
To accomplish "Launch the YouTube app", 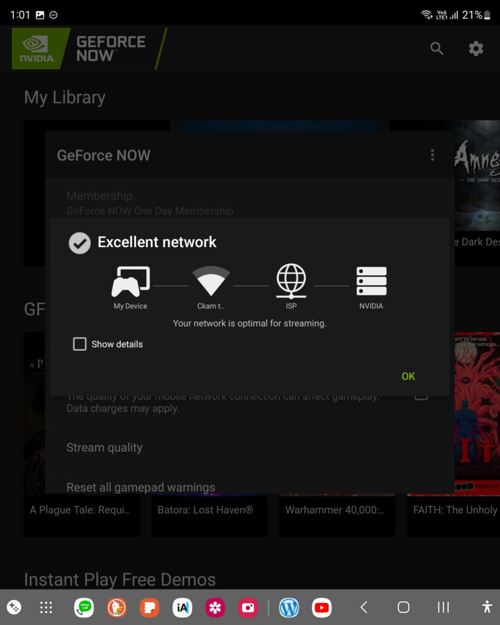I will click(x=322, y=607).
